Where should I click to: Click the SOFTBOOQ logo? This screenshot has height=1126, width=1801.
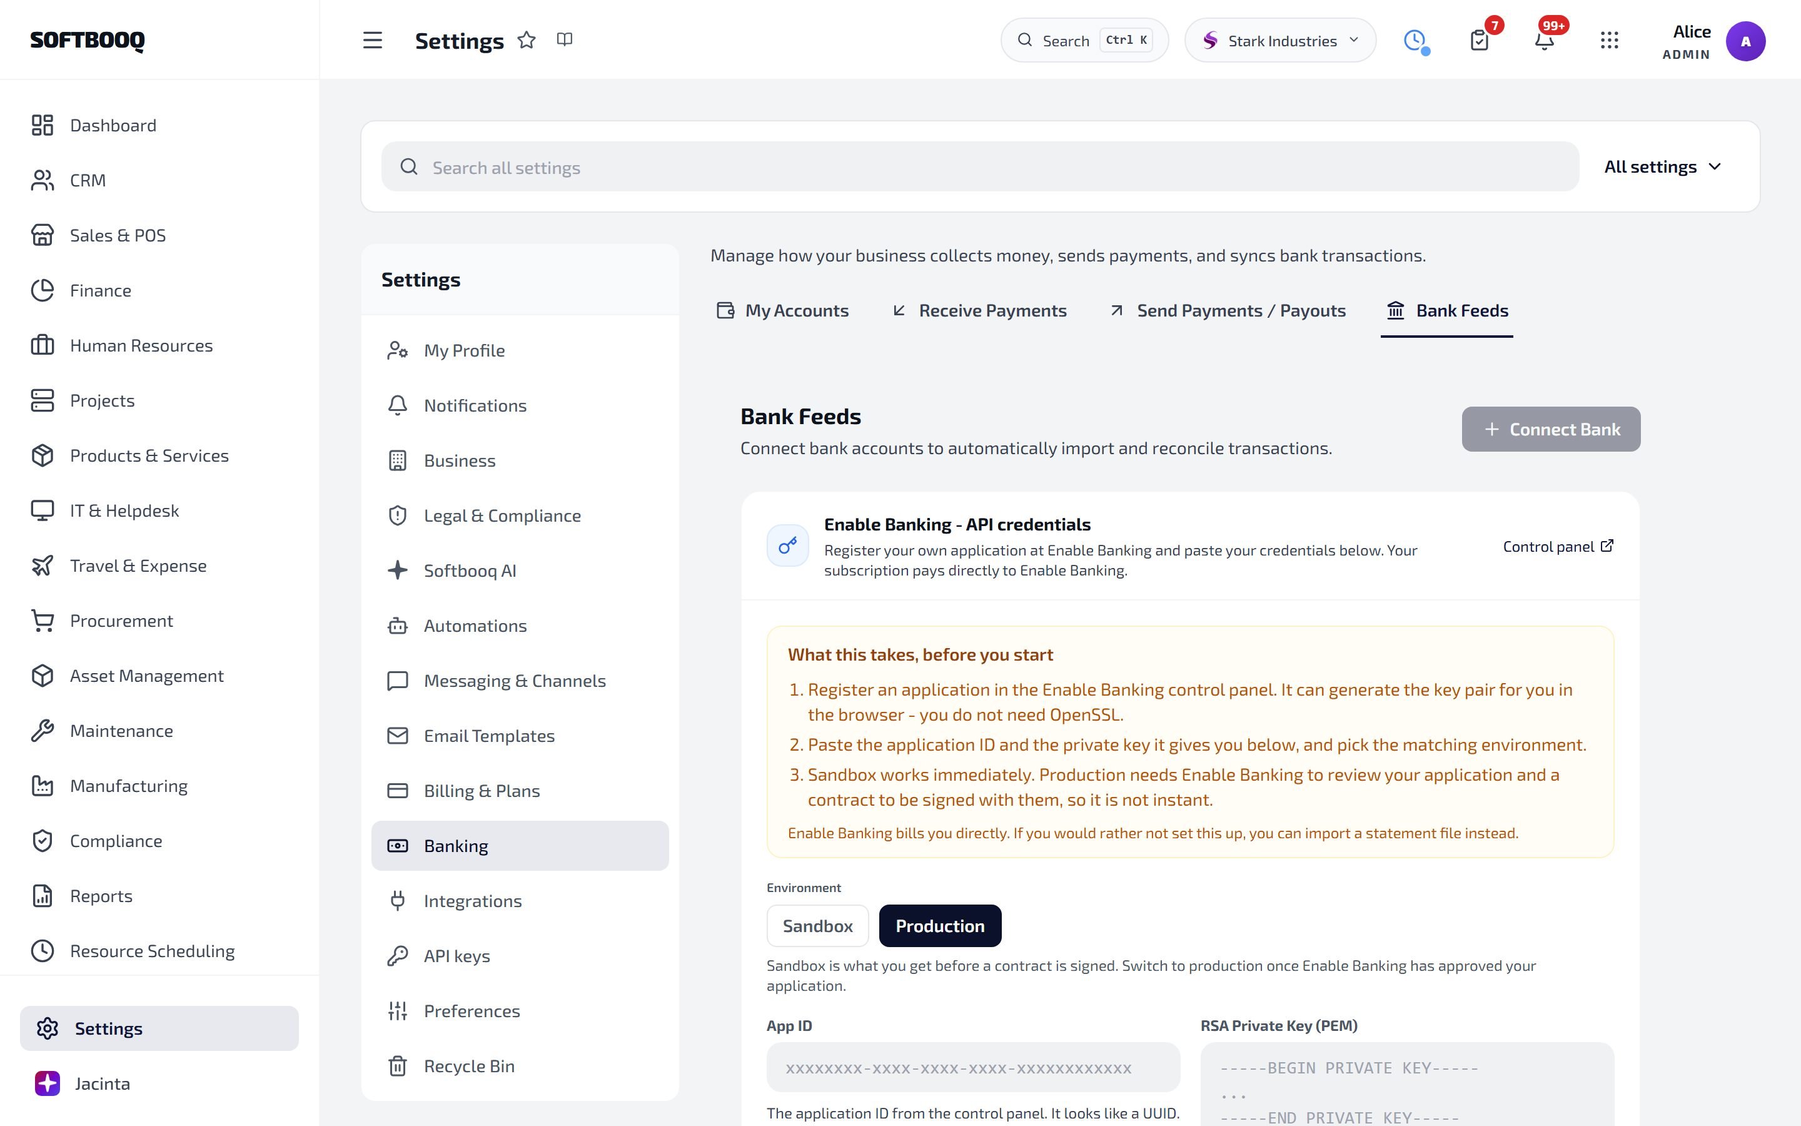[x=87, y=40]
